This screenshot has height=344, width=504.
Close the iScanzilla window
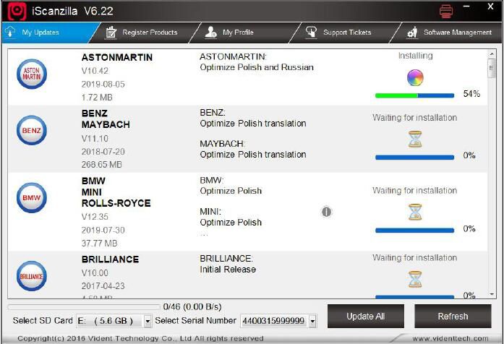coord(490,7)
